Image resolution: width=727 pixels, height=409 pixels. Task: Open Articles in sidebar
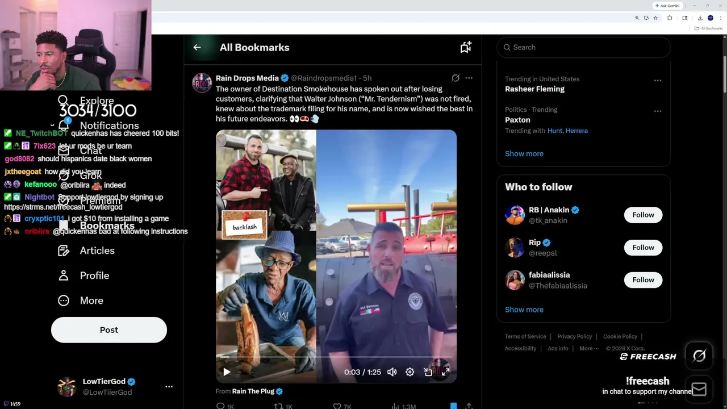[x=86, y=251]
